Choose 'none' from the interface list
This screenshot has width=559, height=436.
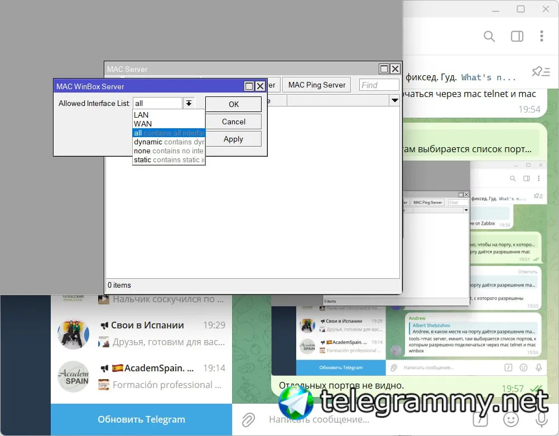(x=168, y=151)
